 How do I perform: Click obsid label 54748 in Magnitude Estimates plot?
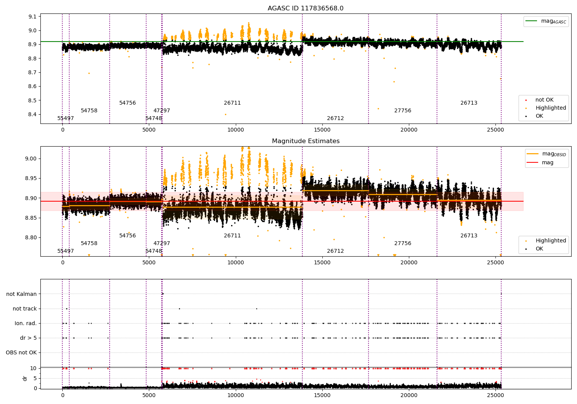(153, 251)
